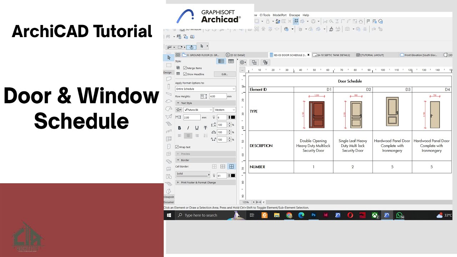457x257 pixels.
Task: Justify the text alignment
Action: [x=205, y=136]
